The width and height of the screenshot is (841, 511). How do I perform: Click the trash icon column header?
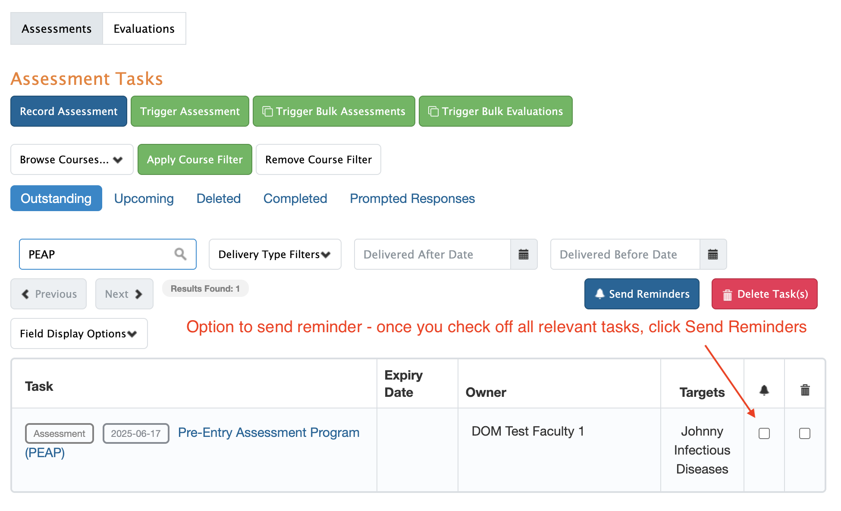click(805, 390)
